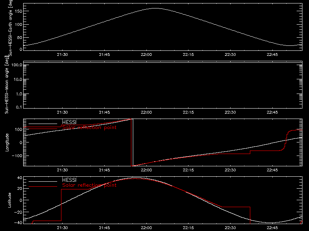This screenshot has height=231, width=309.
Task: Click 22:45 label under Longitude plot
Action: click(272, 170)
